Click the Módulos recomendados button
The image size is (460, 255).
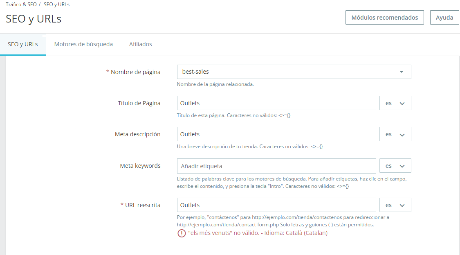[x=384, y=18]
